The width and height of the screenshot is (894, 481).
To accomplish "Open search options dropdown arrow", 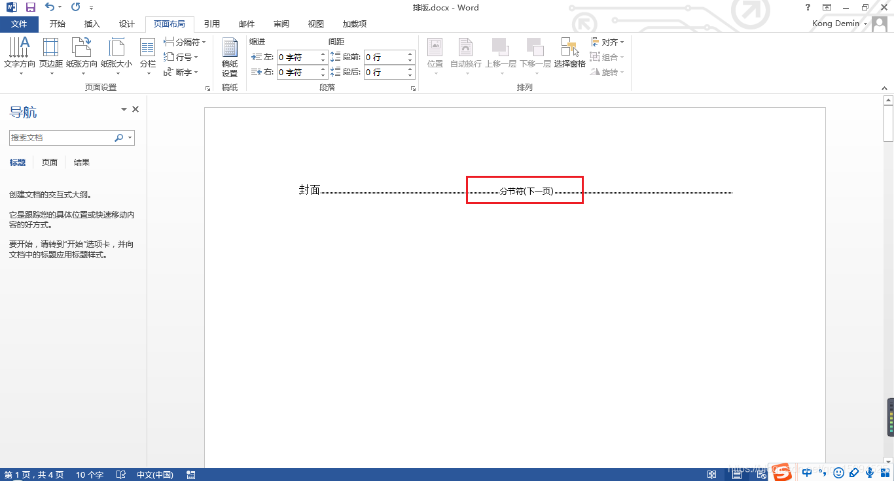I will point(130,138).
